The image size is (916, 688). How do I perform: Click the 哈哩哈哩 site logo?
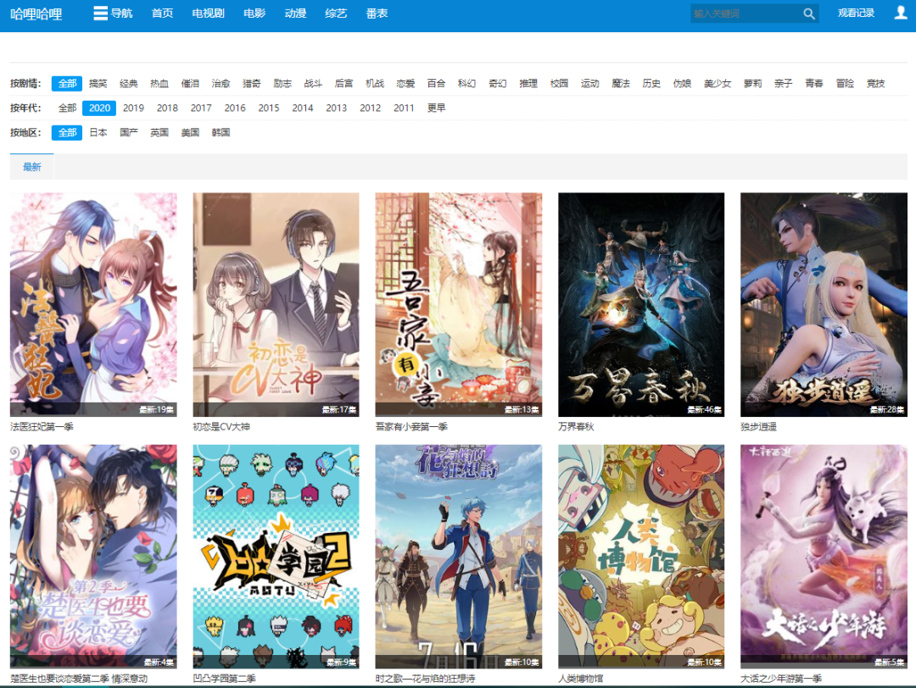tap(36, 14)
